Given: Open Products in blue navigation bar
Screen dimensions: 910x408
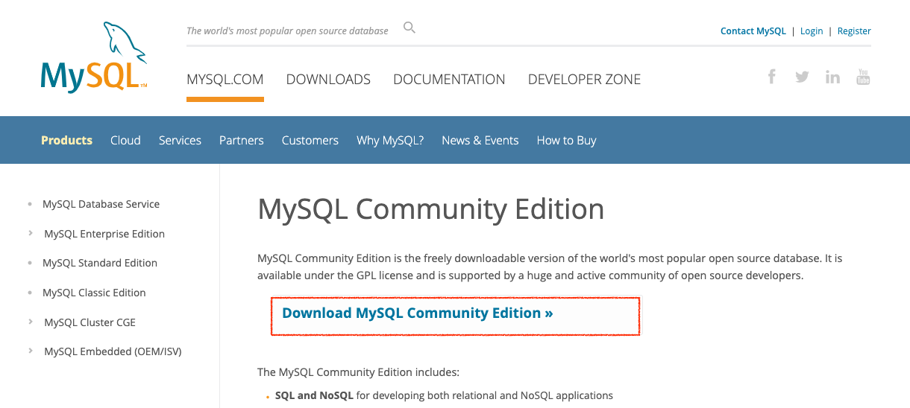Looking at the screenshot, I should click(x=66, y=140).
